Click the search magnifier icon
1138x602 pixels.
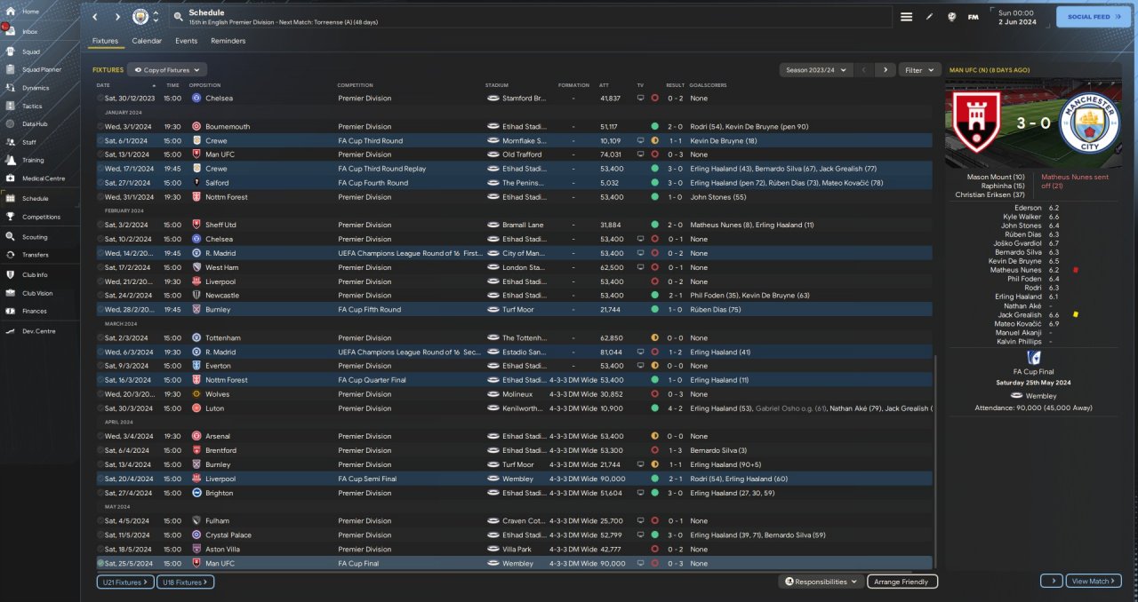178,17
